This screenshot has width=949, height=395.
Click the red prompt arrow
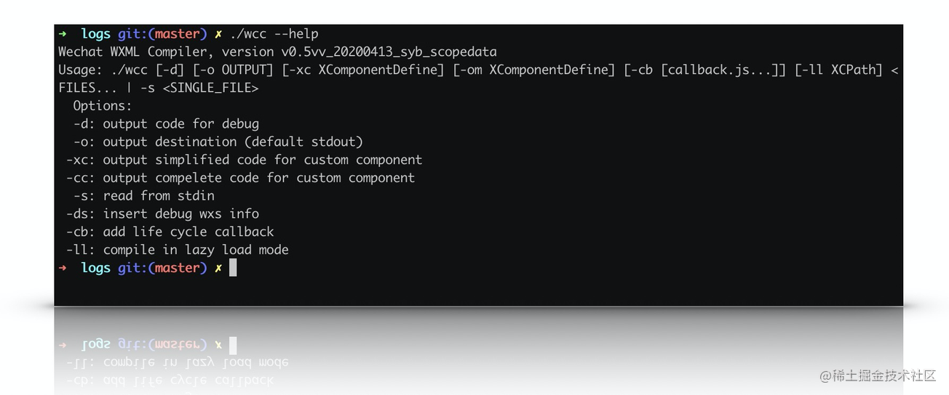(63, 268)
